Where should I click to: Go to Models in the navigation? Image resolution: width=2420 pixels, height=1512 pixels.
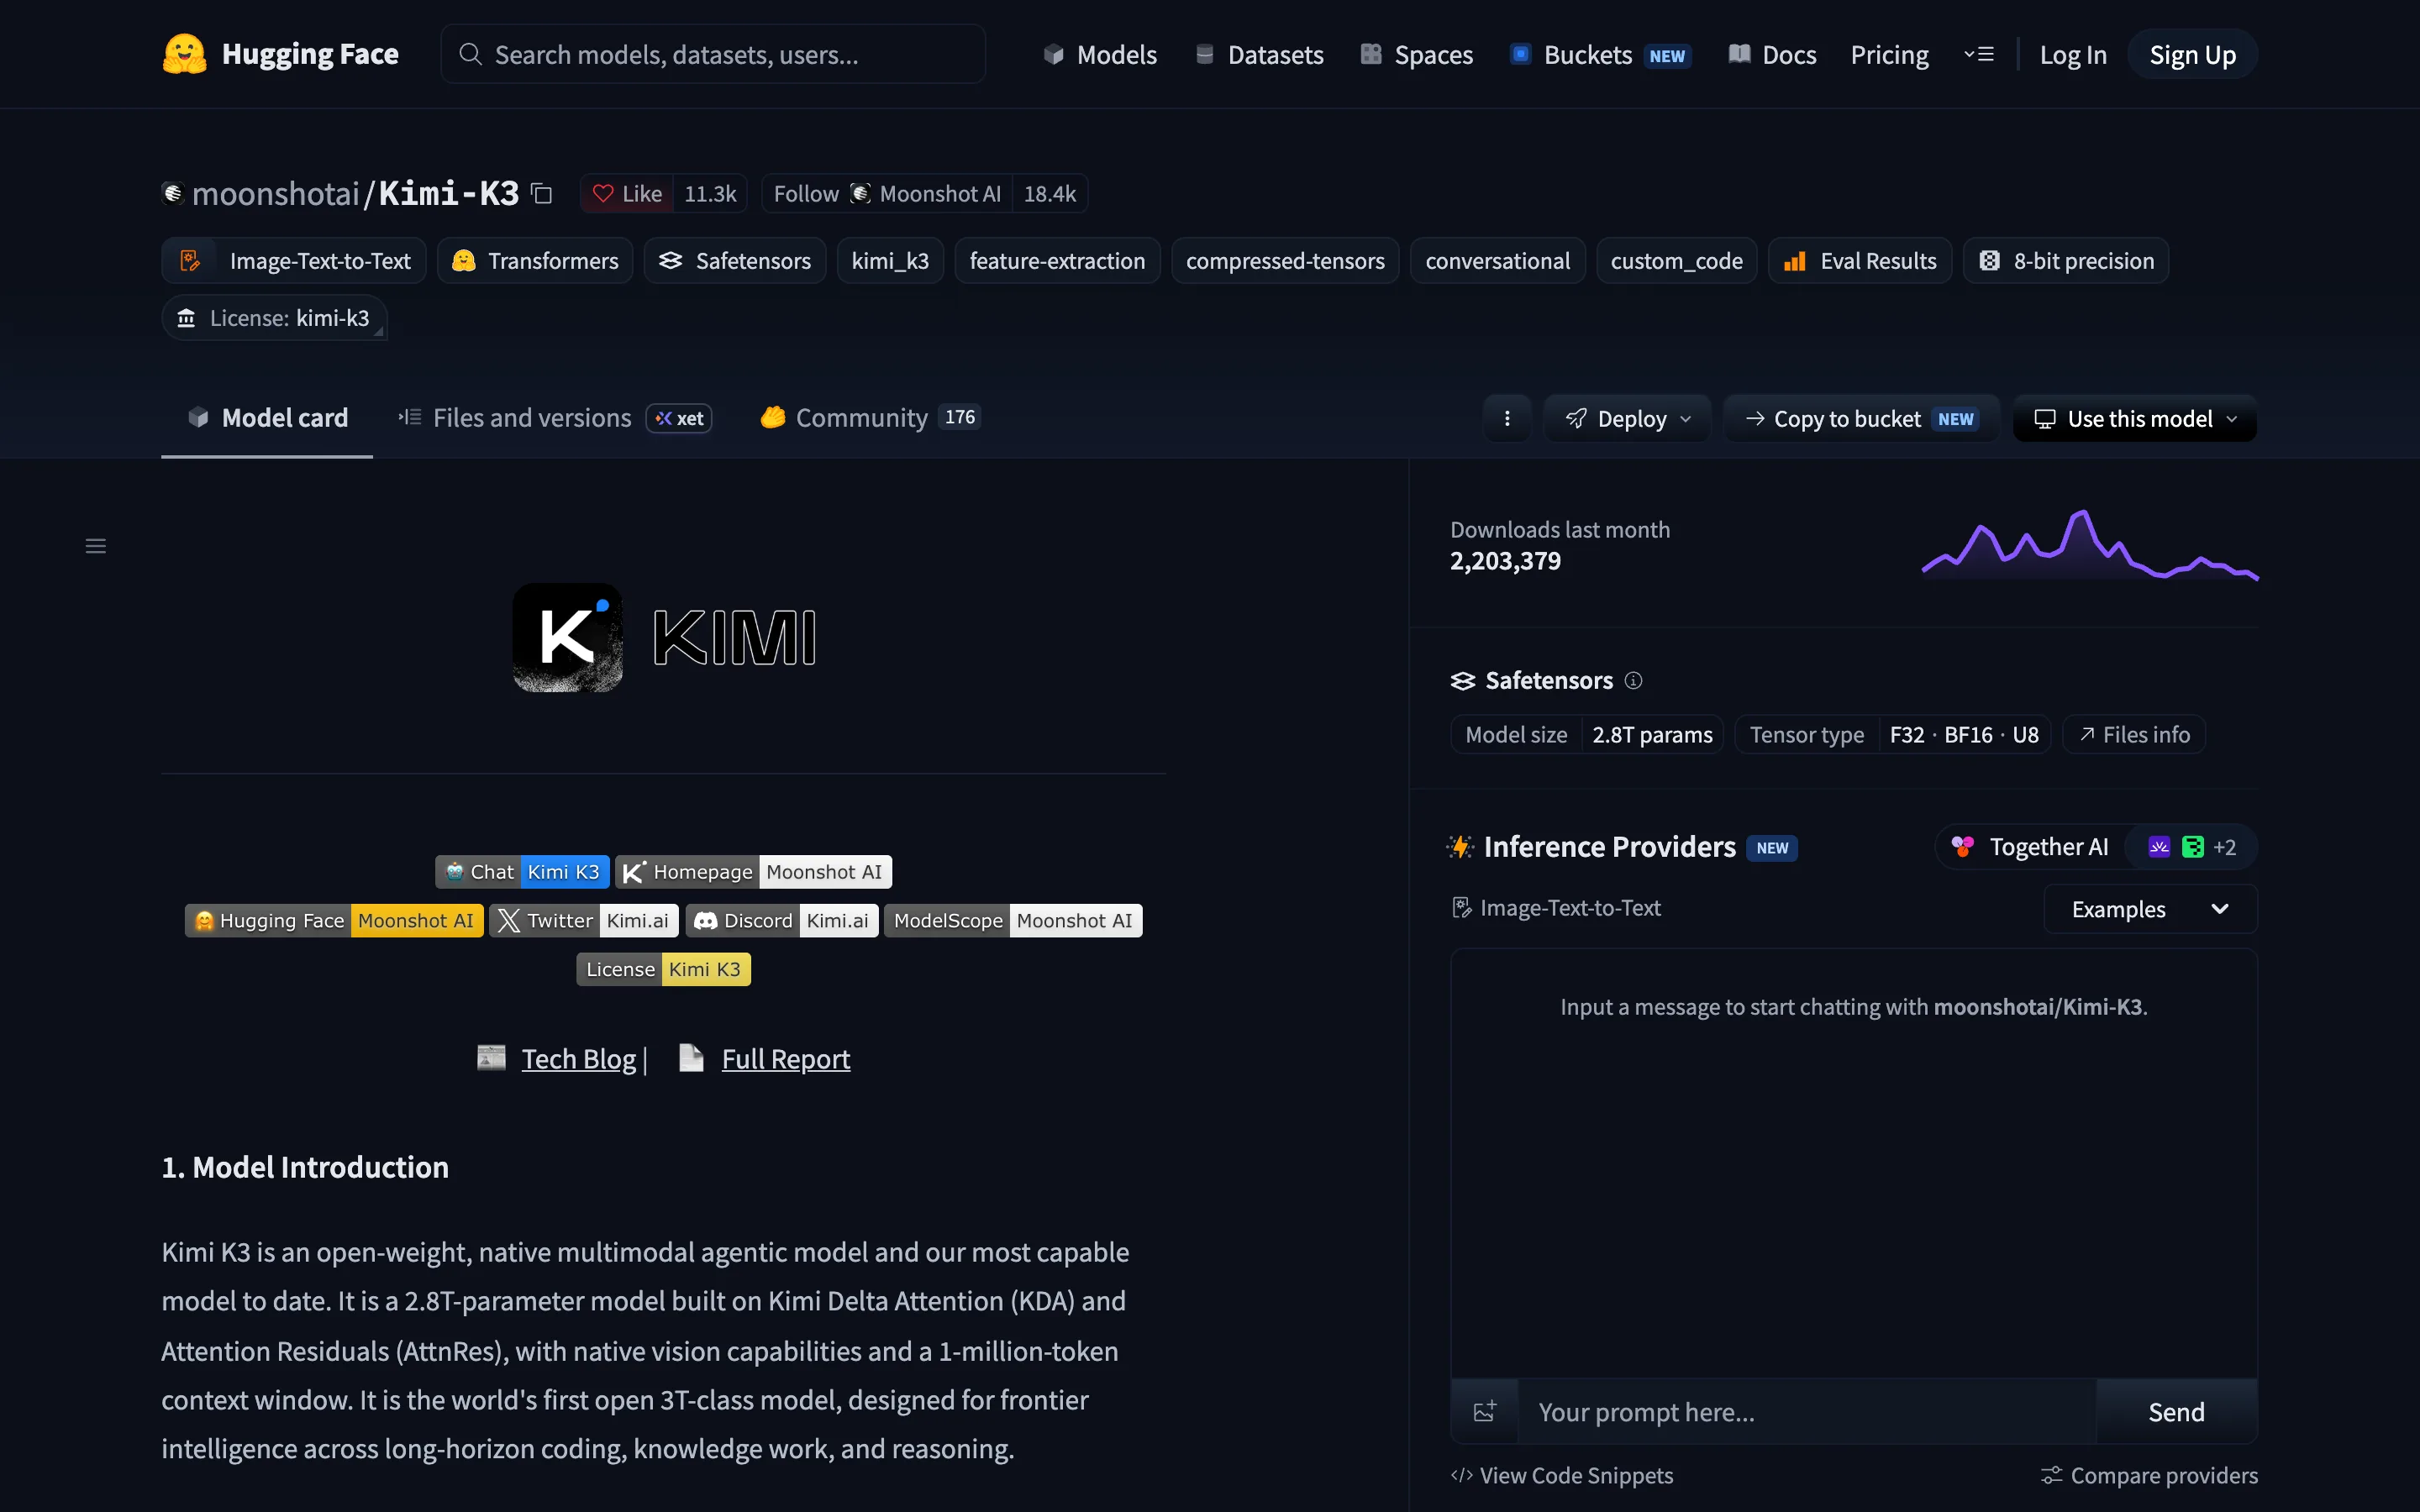(1100, 54)
